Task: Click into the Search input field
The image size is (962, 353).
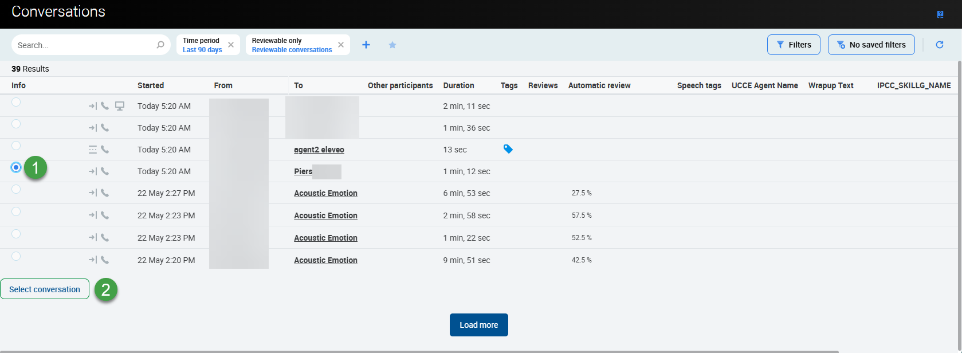Action: [83, 45]
